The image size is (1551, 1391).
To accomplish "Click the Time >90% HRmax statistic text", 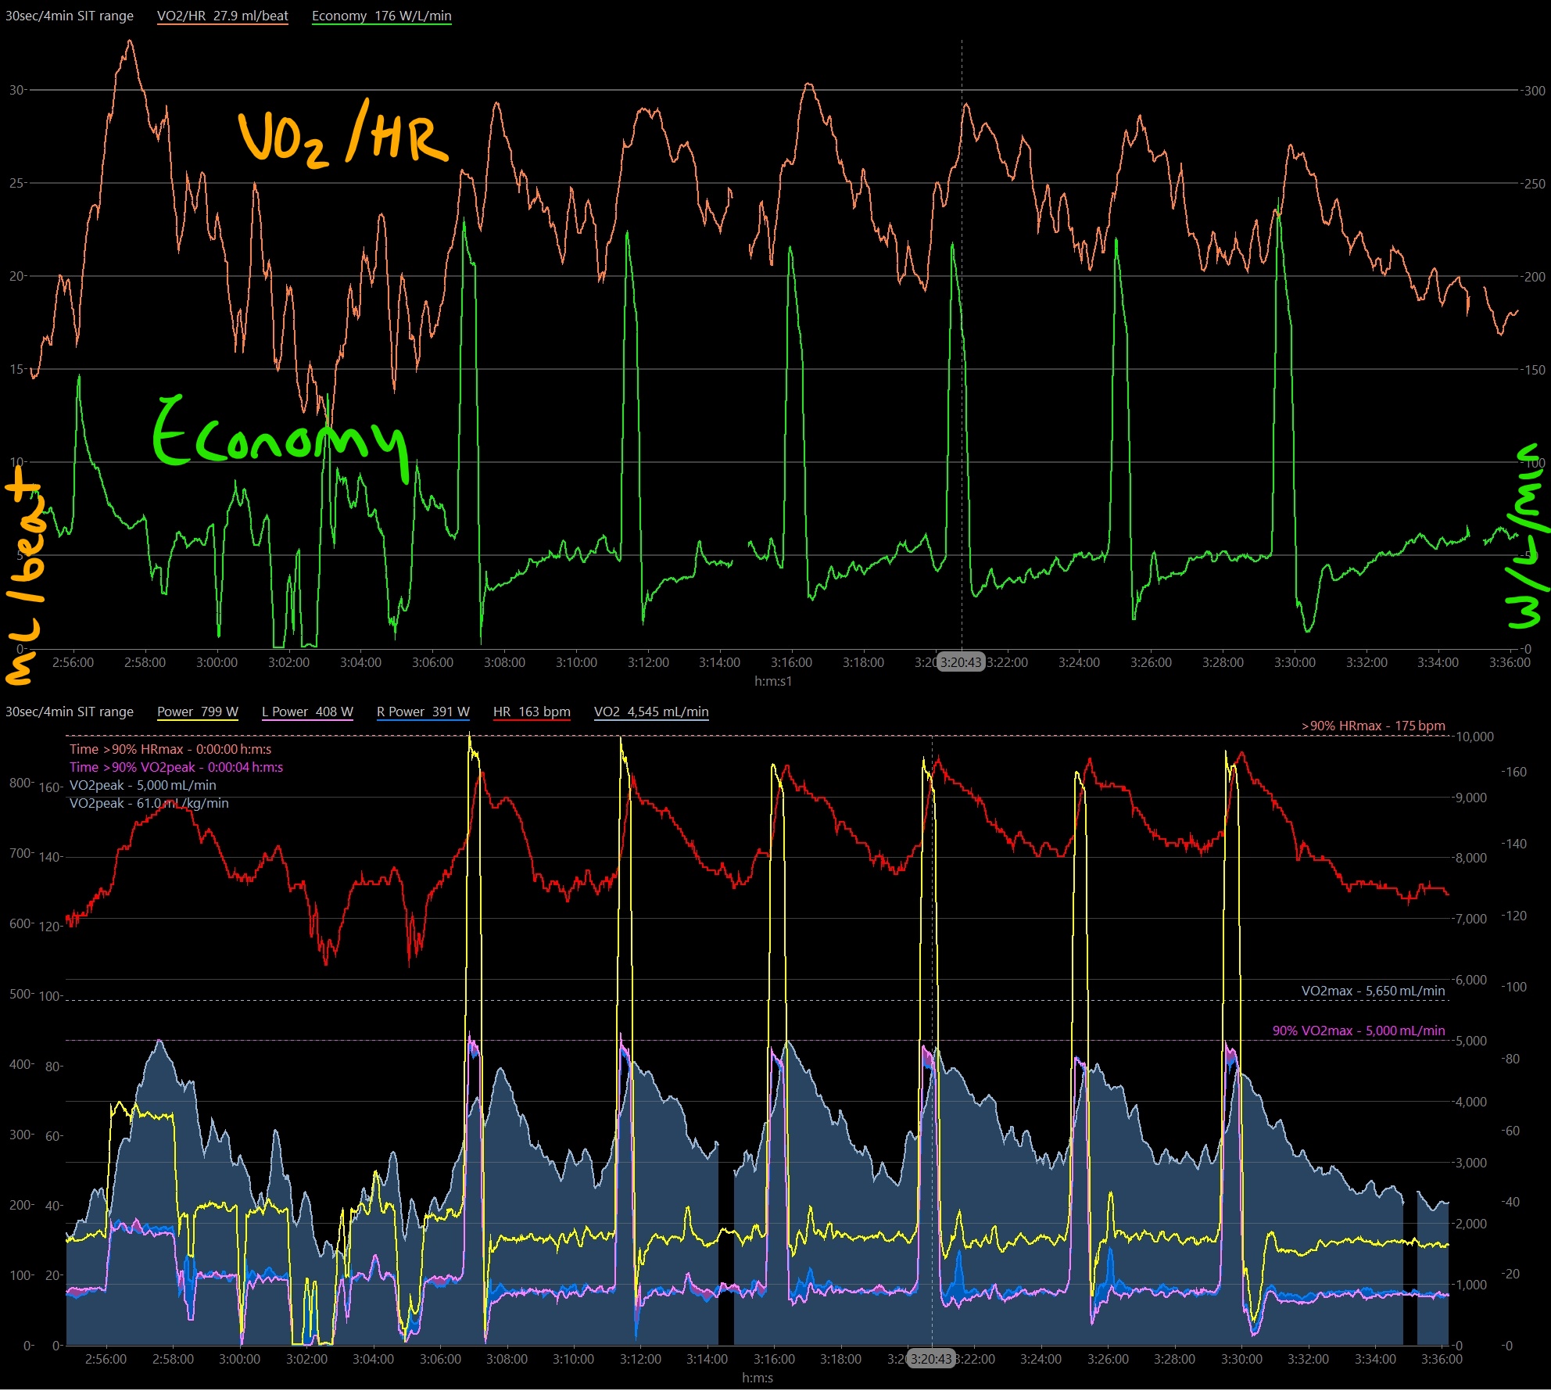I will [x=170, y=749].
